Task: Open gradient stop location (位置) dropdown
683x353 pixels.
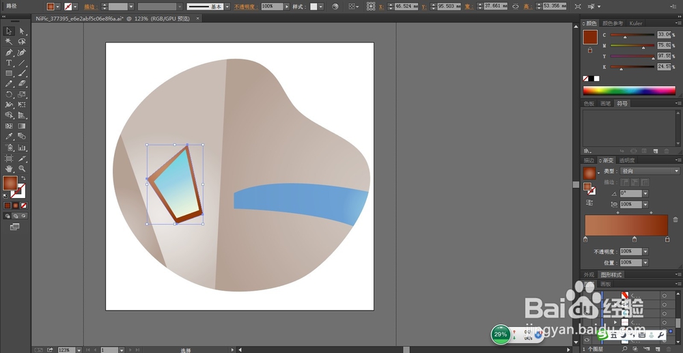Action: (645, 262)
